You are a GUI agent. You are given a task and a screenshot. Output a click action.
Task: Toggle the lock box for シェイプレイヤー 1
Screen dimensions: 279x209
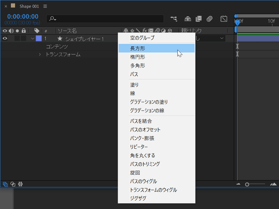click(24, 39)
